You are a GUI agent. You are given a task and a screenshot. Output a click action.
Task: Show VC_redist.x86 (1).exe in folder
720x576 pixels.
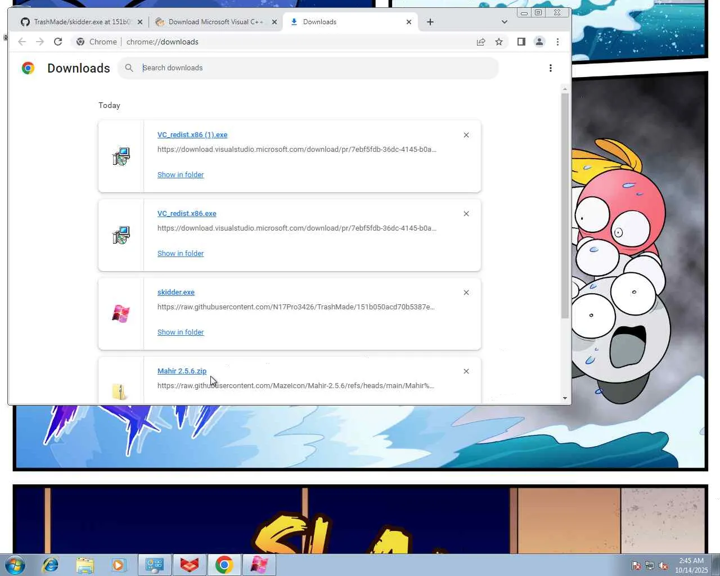click(x=181, y=175)
